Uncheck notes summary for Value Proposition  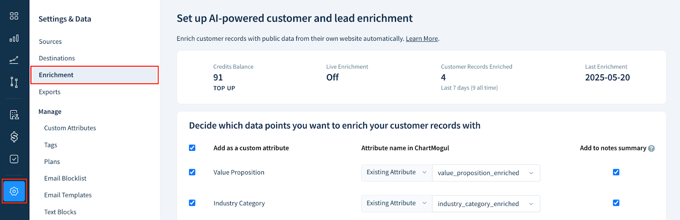pyautogui.click(x=616, y=172)
